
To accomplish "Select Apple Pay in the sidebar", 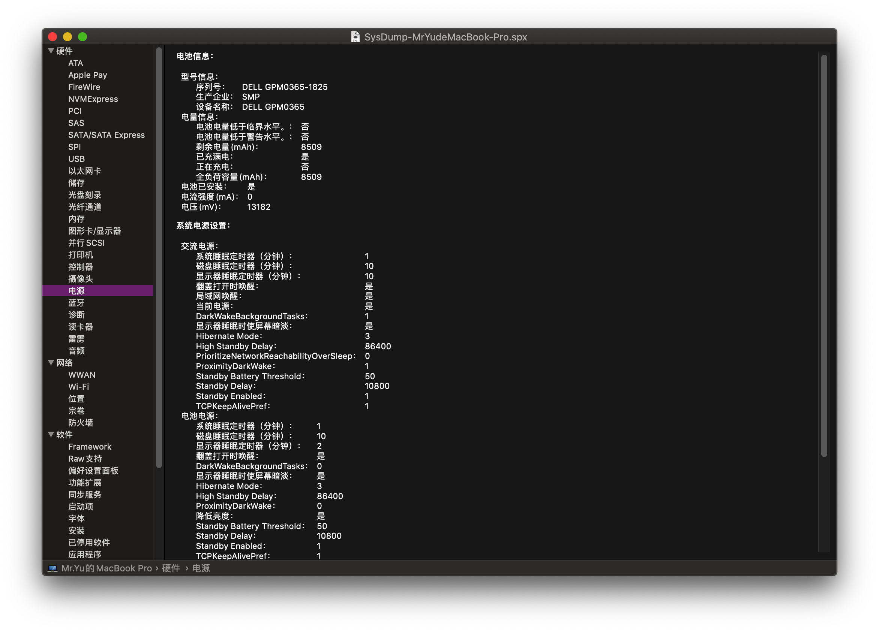I will [x=88, y=75].
